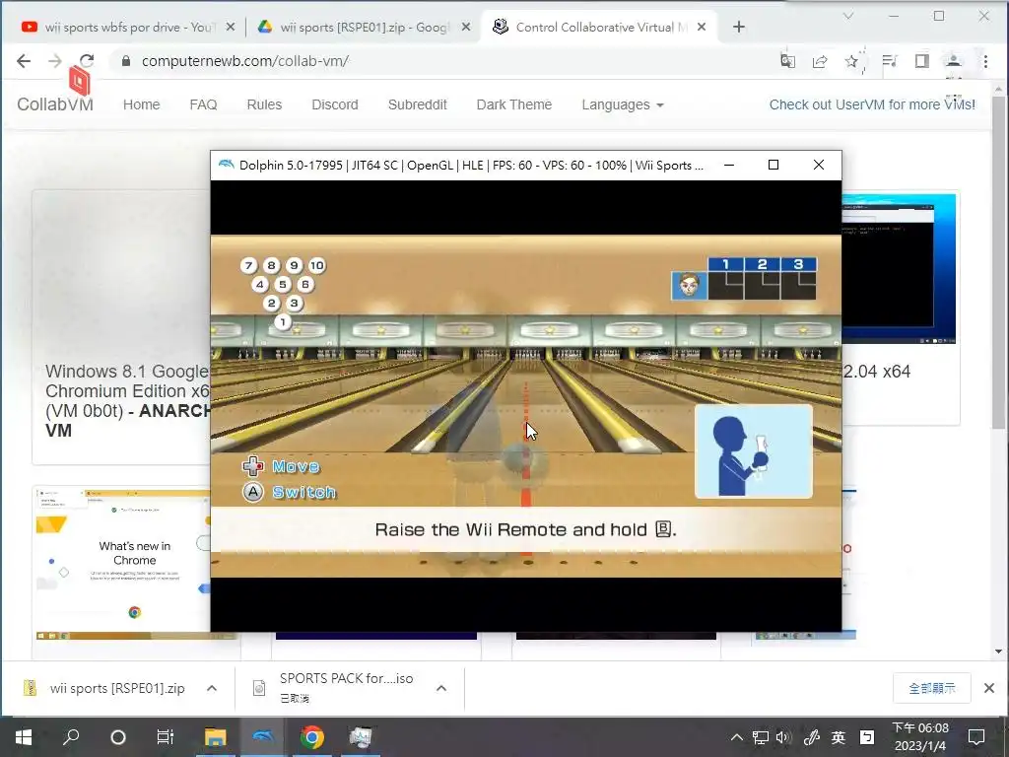Switch to Chrome from the taskbar
This screenshot has height=757, width=1009.
click(312, 737)
